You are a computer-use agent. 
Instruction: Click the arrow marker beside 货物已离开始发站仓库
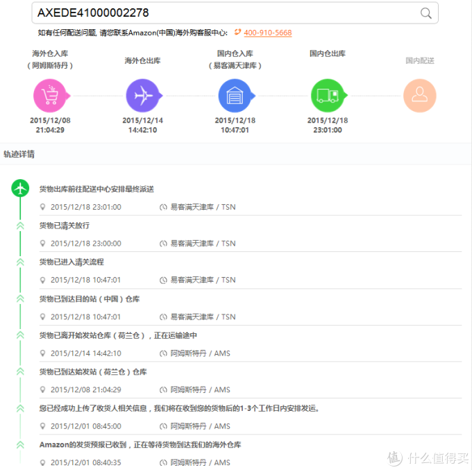(x=20, y=335)
